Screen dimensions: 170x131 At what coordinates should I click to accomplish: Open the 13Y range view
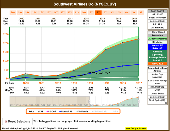[63, 12]
